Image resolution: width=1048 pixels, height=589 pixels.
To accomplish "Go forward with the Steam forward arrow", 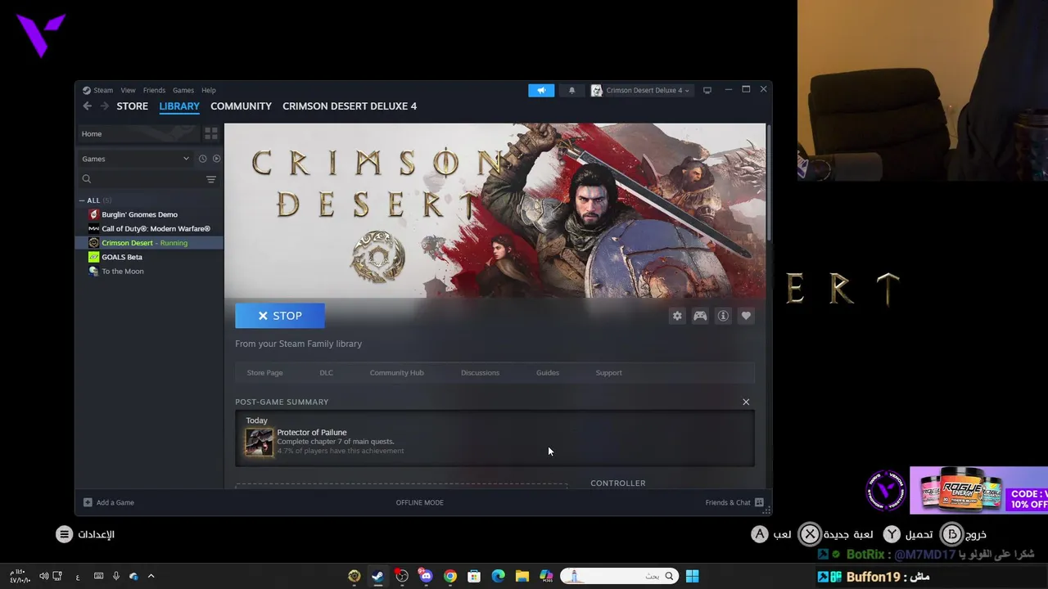I will (104, 106).
